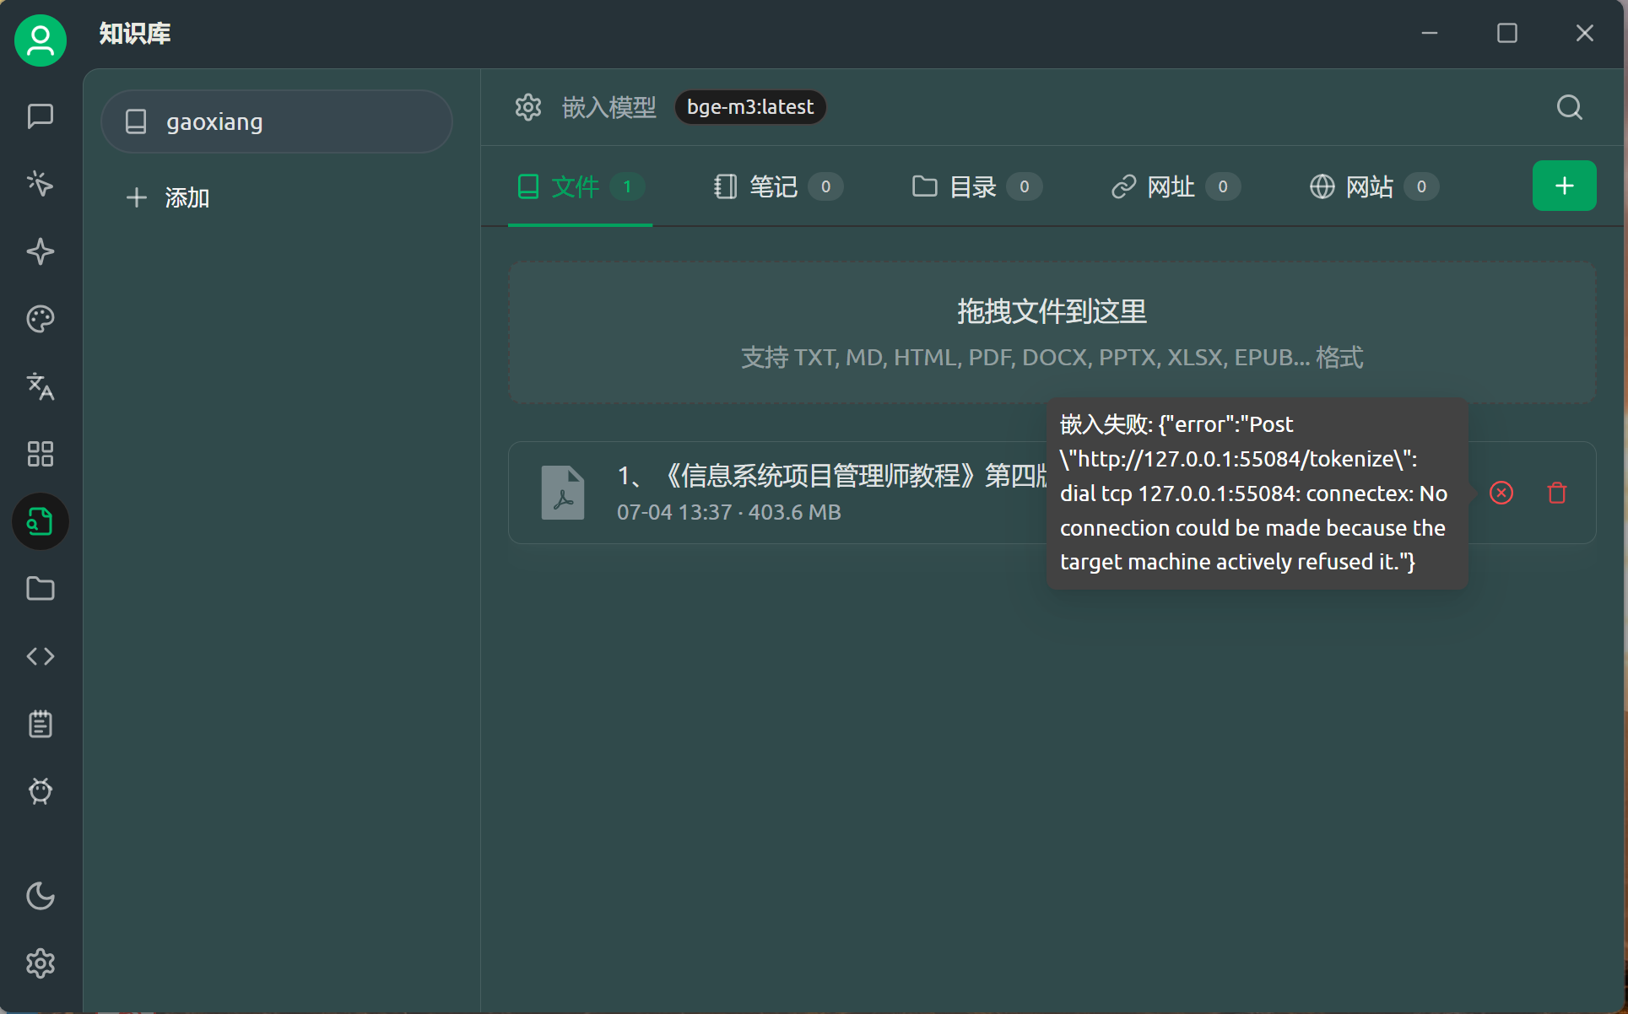
Task: Open the settings gear in sidebar
Action: (x=41, y=963)
